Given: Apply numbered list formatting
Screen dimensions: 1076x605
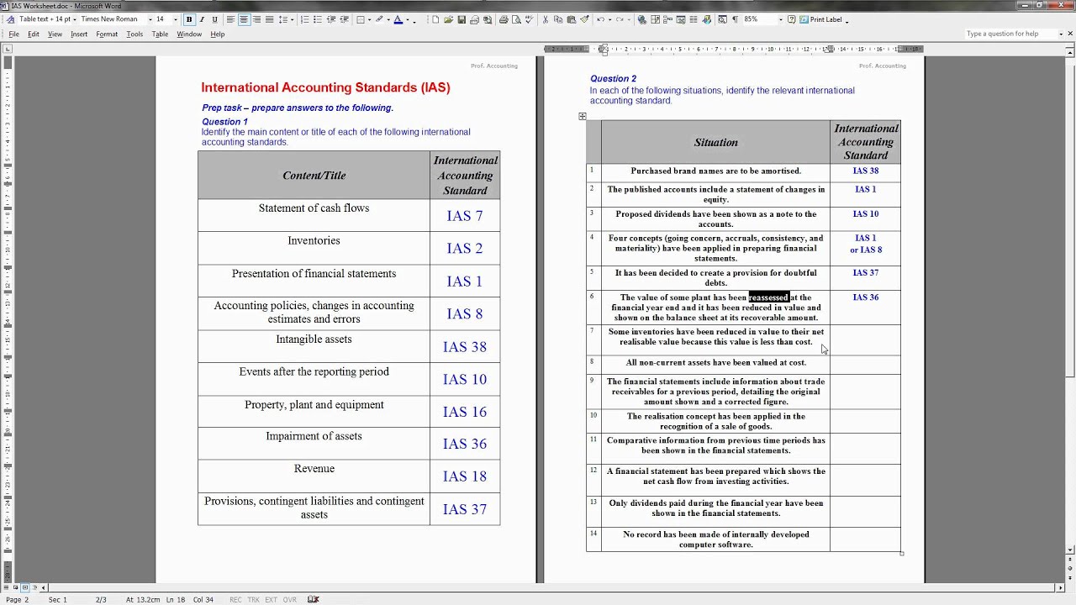Looking at the screenshot, I should coord(305,19).
